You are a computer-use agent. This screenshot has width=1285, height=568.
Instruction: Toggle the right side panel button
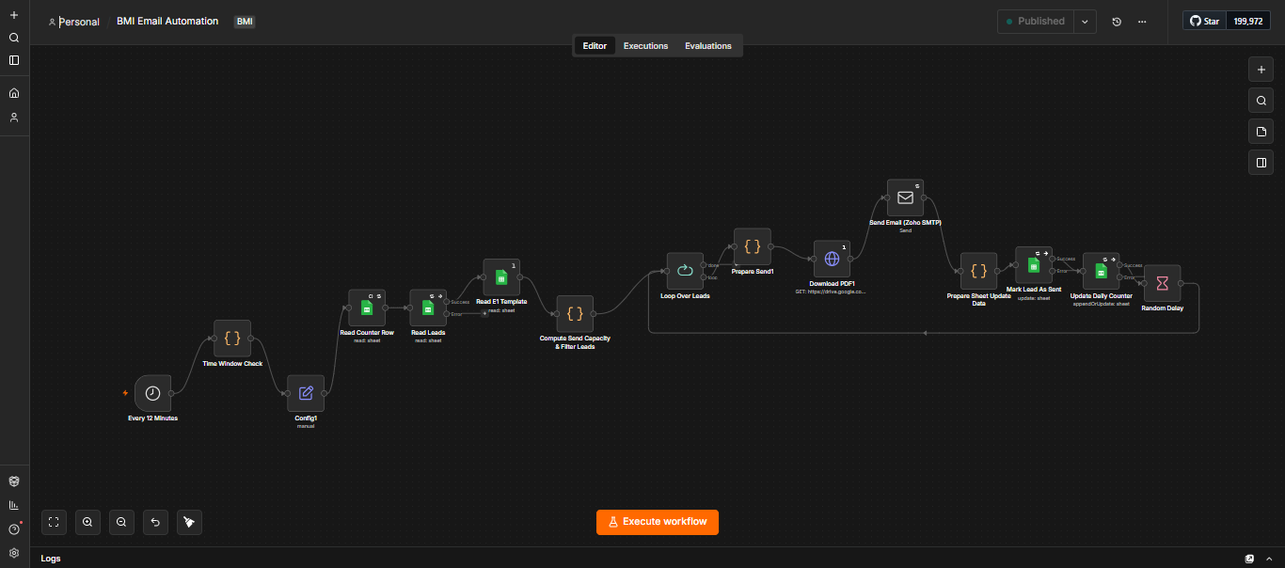pos(1261,163)
